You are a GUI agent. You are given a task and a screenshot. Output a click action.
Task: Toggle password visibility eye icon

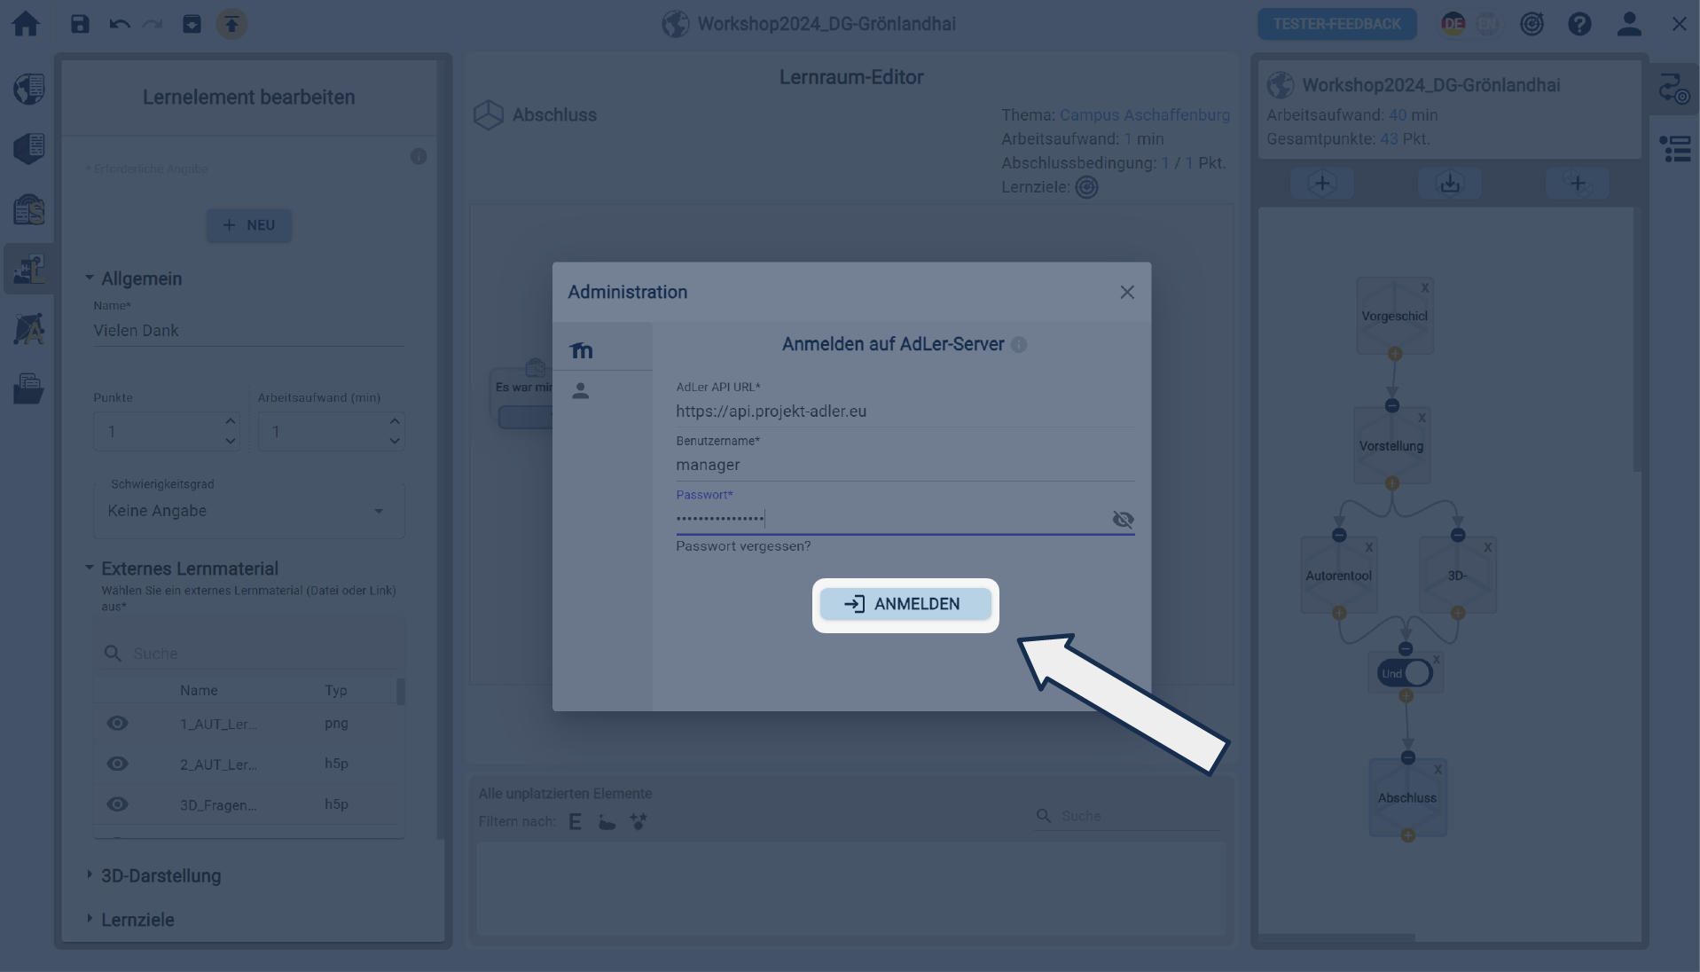pyautogui.click(x=1123, y=520)
